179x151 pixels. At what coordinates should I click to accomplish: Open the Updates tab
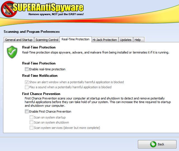126,40
